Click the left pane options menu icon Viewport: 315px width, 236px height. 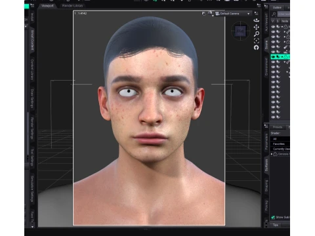(32, 6)
